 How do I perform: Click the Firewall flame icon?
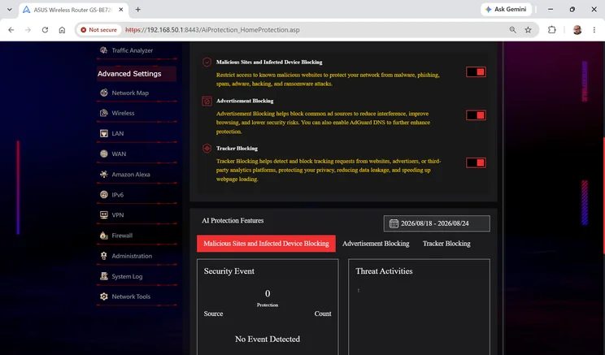[104, 235]
